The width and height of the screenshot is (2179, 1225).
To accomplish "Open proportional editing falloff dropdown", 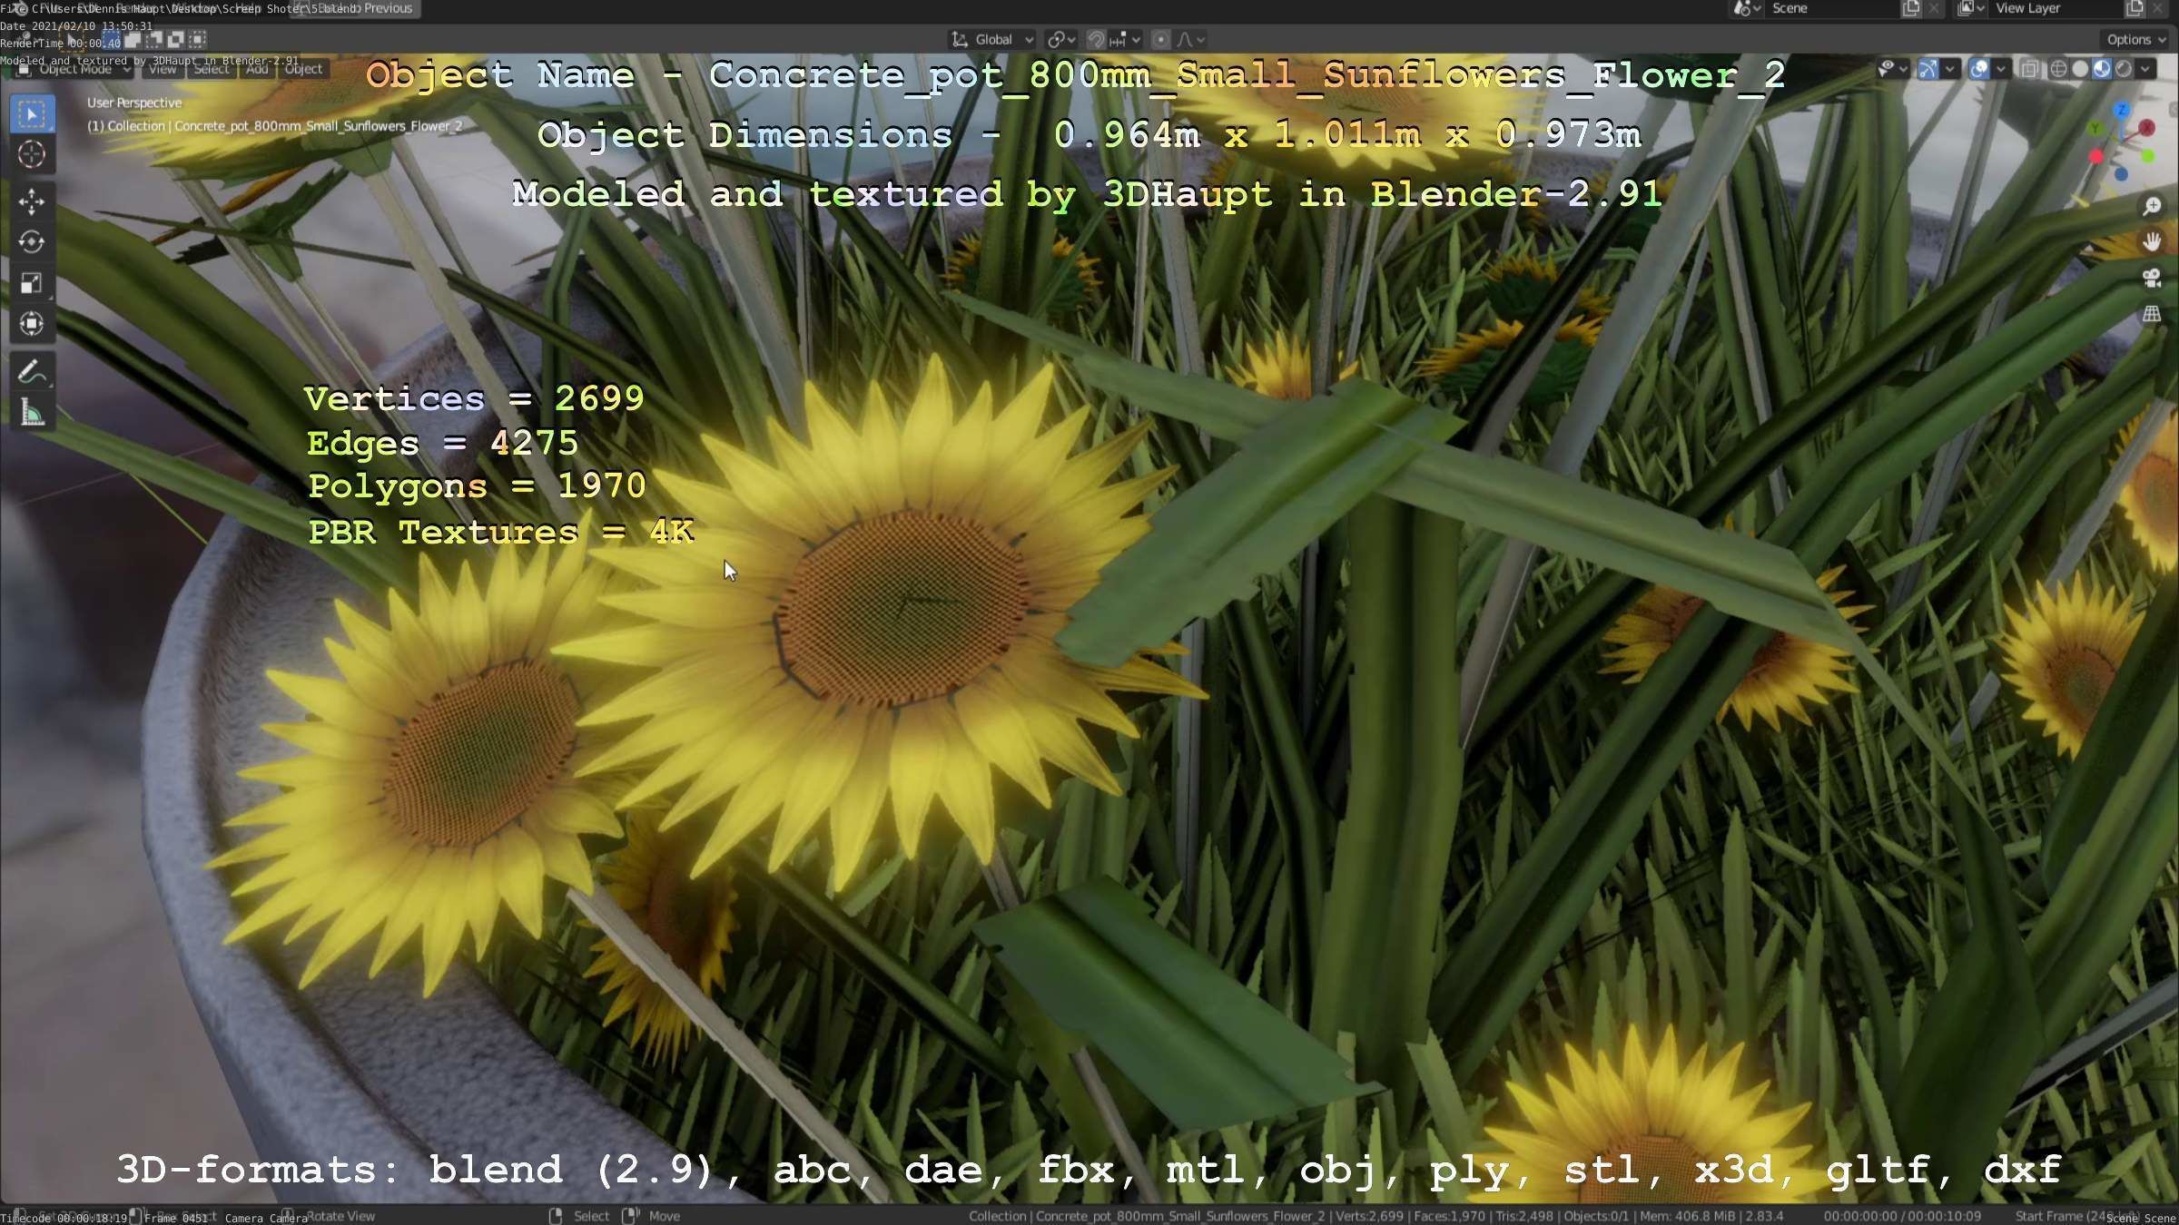I will pyautogui.click(x=1191, y=40).
